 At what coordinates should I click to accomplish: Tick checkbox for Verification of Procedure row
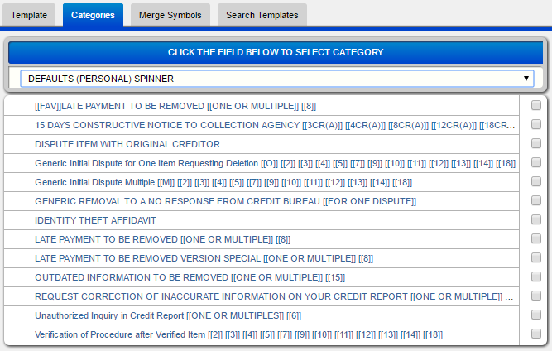[535, 334]
